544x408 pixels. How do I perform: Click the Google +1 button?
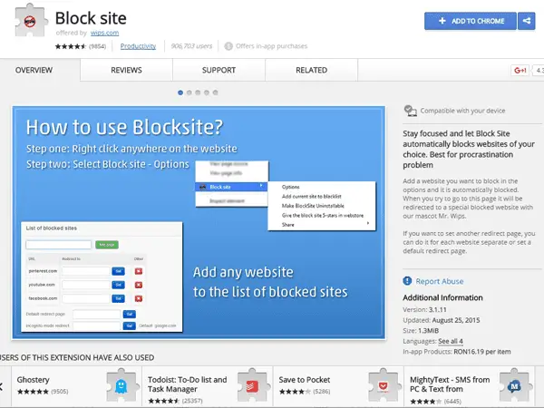click(x=520, y=71)
